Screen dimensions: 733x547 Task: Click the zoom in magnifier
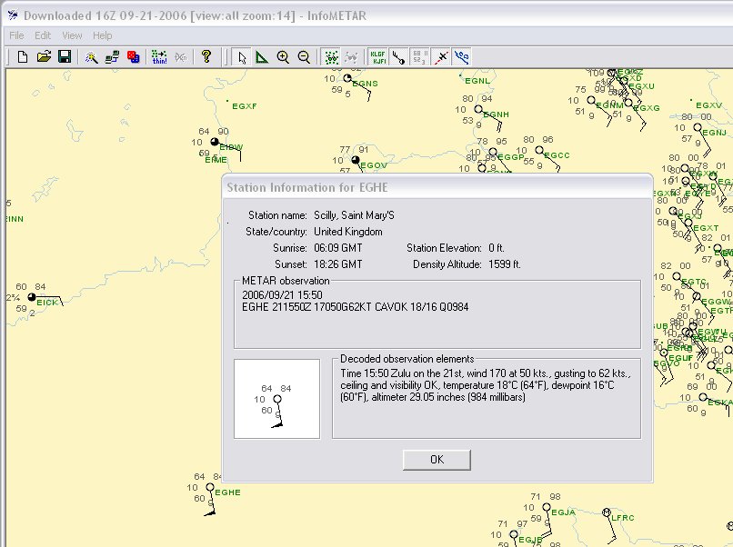pyautogui.click(x=283, y=56)
